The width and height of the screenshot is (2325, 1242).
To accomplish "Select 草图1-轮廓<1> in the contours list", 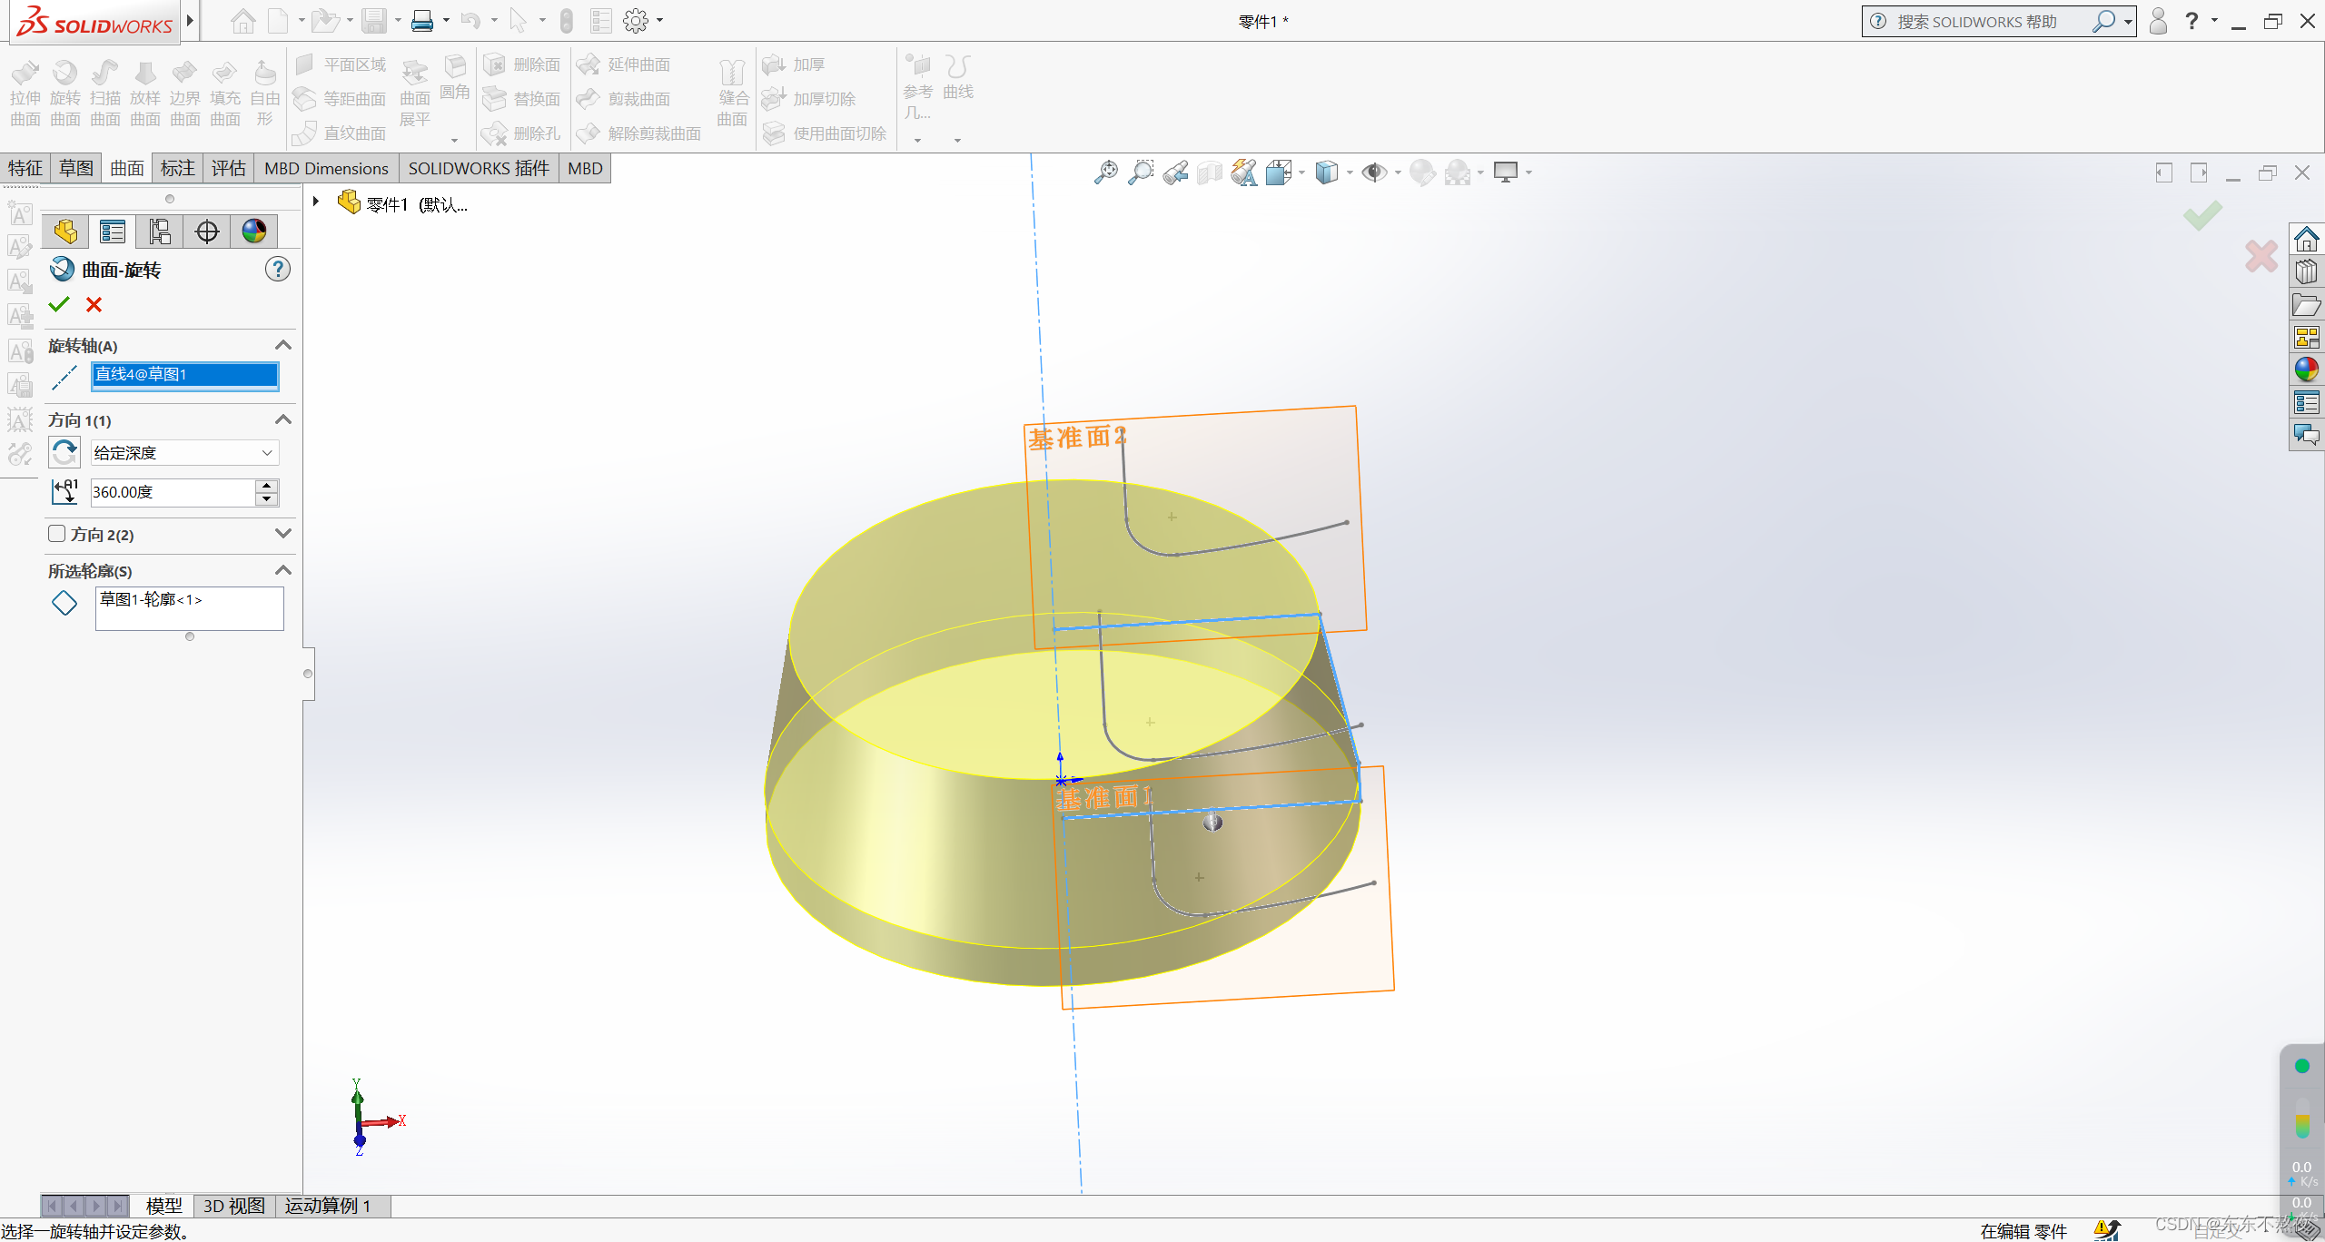I will 151,599.
